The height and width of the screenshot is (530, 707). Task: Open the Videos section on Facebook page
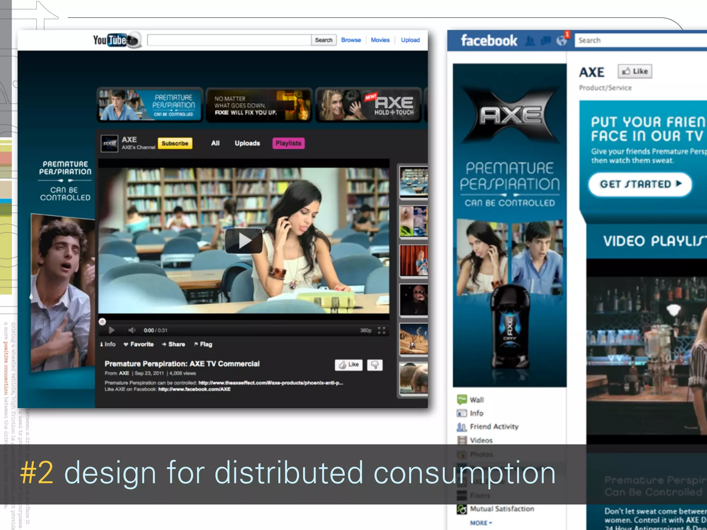coord(475,440)
